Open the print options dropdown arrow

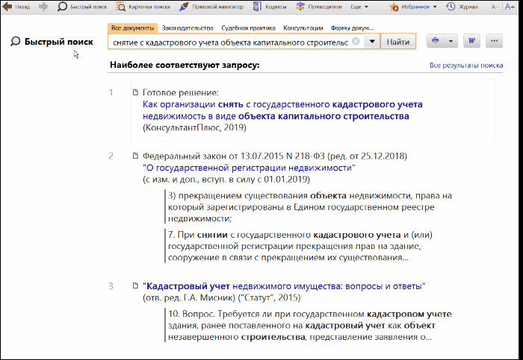click(x=451, y=41)
